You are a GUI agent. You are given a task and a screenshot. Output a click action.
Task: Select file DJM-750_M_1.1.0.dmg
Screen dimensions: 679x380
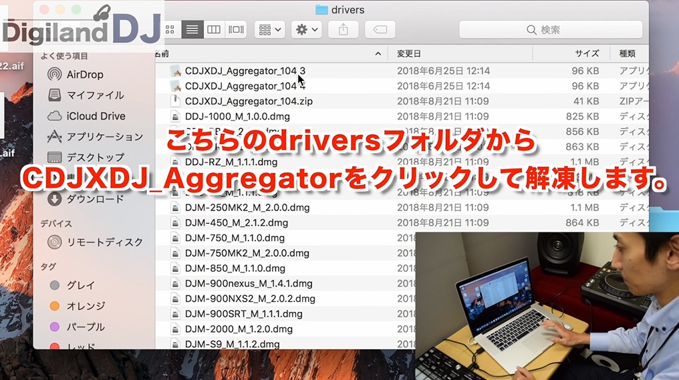[235, 238]
